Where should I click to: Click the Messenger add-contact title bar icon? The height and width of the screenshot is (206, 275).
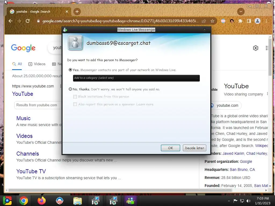[65, 30]
